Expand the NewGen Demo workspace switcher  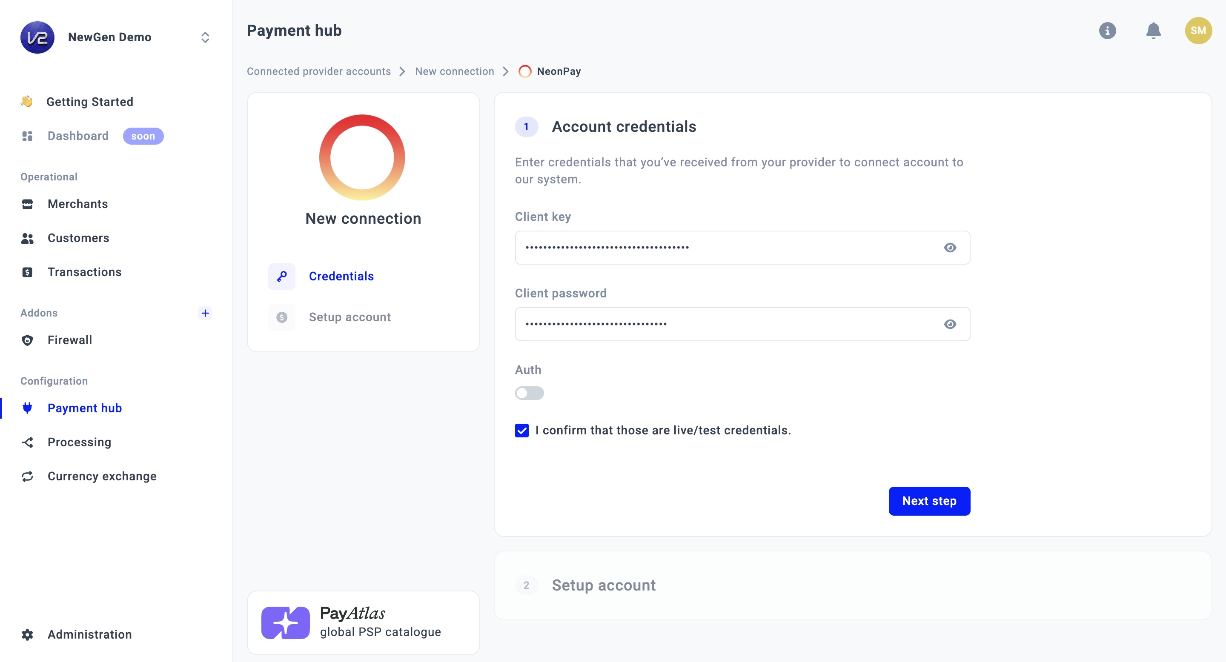coord(205,37)
